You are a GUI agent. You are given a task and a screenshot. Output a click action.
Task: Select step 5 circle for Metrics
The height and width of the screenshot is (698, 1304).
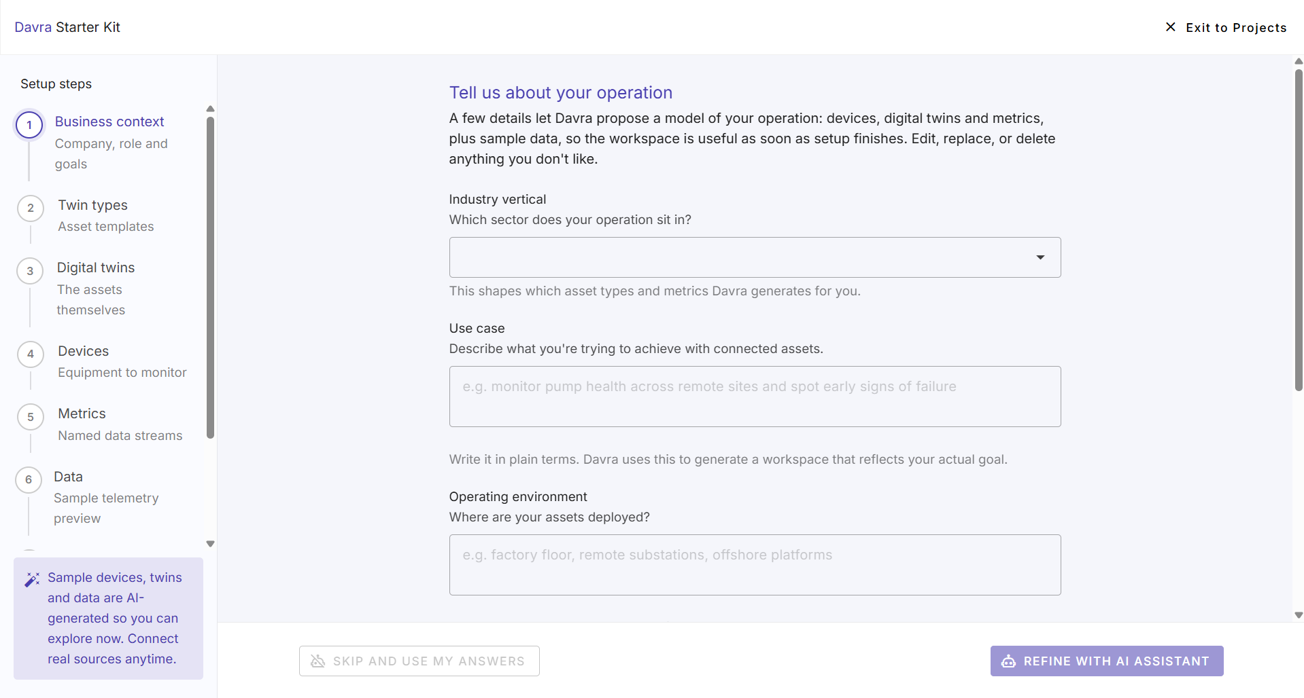click(31, 417)
